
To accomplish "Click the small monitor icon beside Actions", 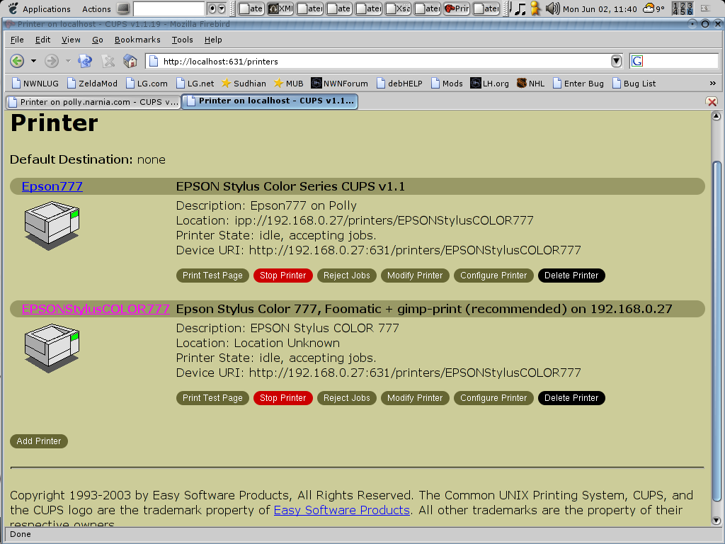I will point(123,8).
